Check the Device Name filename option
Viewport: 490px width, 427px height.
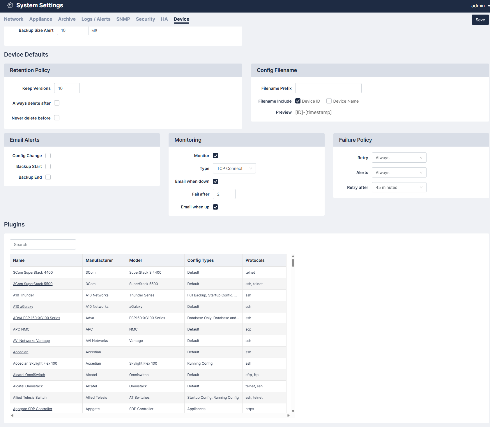coord(329,101)
